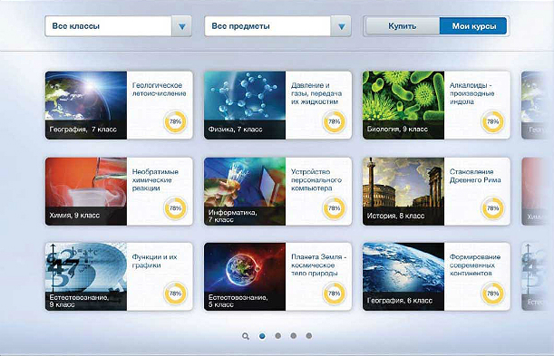Click the Физика, 7 класс caption

[x=236, y=130]
